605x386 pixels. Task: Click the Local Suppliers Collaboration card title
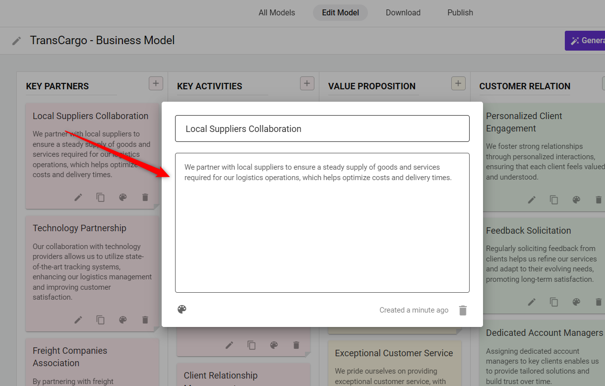tap(90, 116)
